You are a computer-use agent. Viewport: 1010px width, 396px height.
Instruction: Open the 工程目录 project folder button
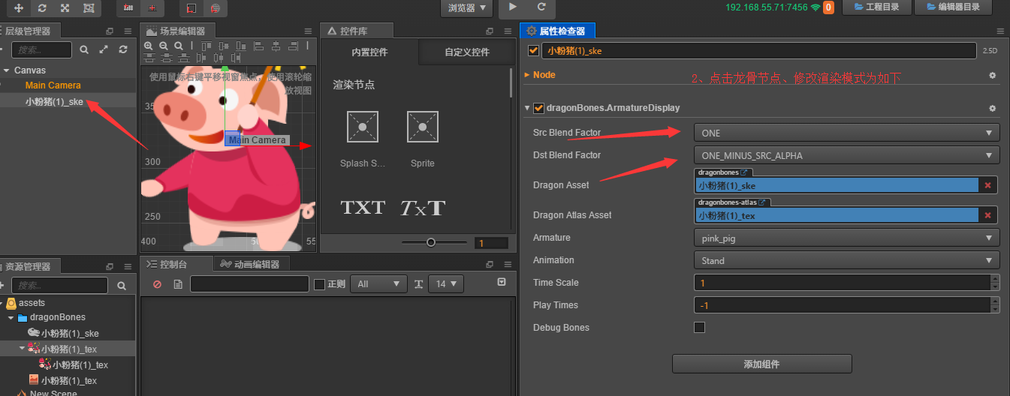click(876, 7)
